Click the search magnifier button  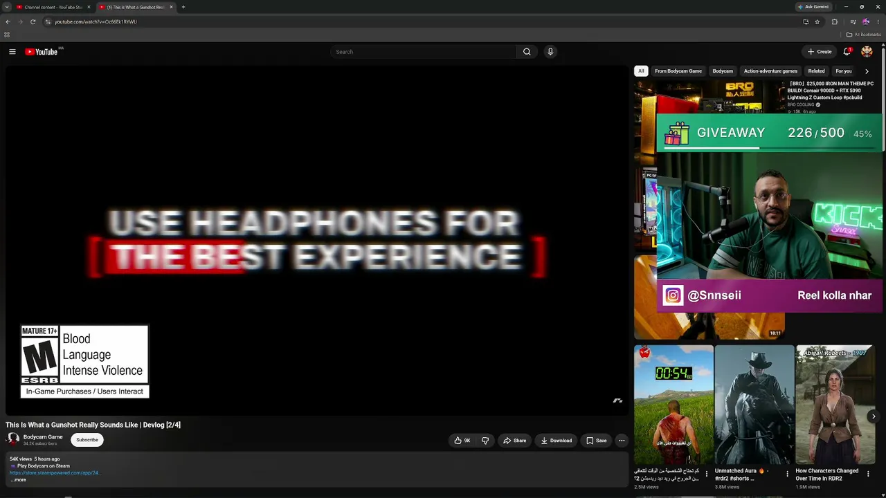click(527, 52)
